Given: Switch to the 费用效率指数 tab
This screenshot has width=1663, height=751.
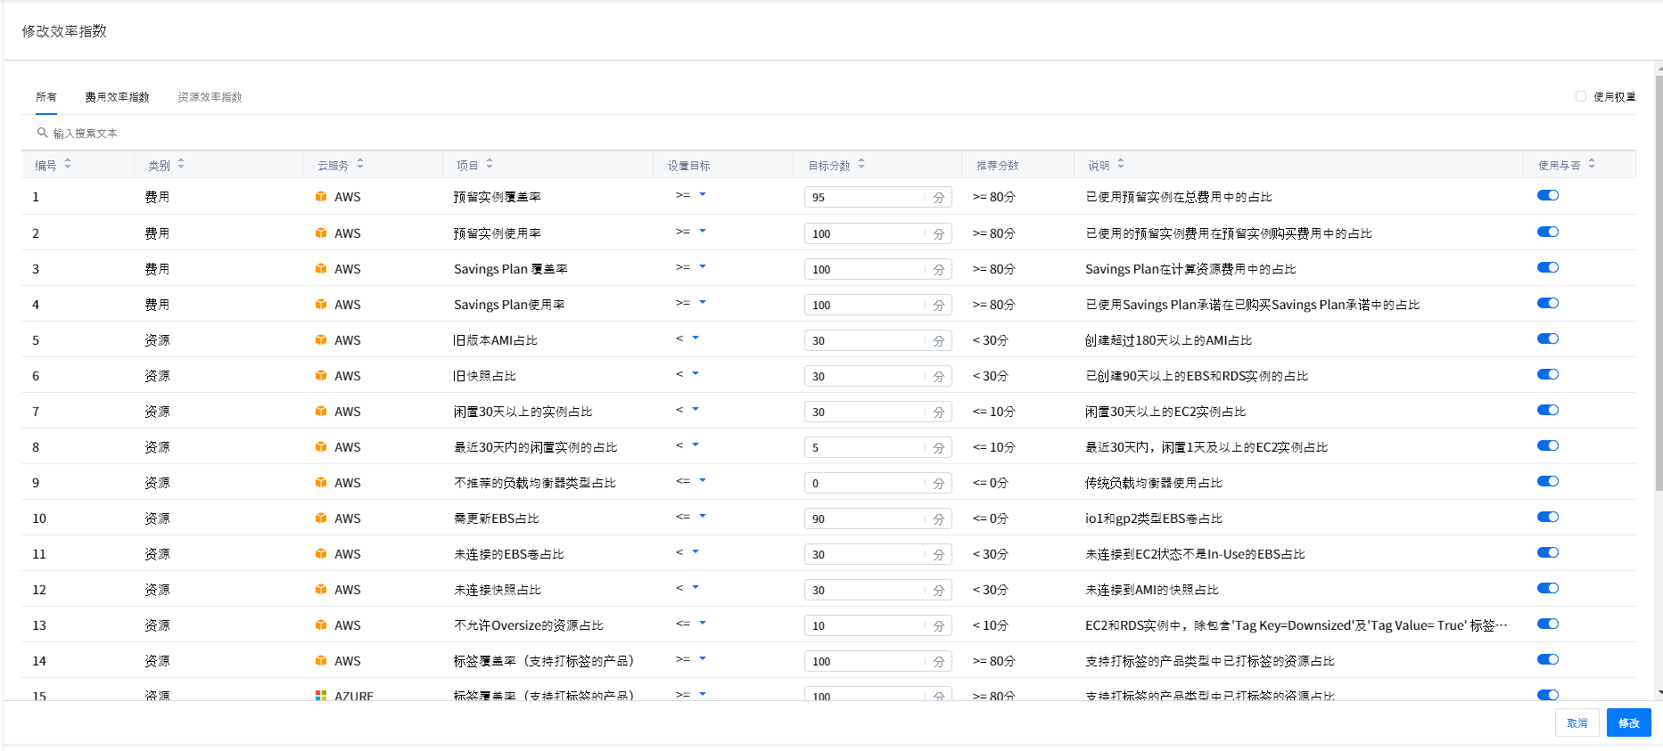Looking at the screenshot, I should coord(117,97).
